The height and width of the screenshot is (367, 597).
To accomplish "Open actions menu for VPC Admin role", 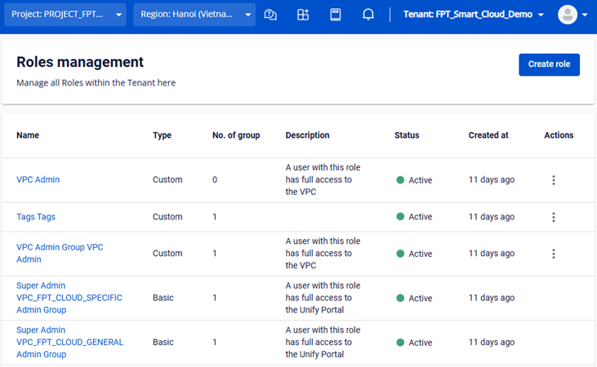I will [554, 180].
